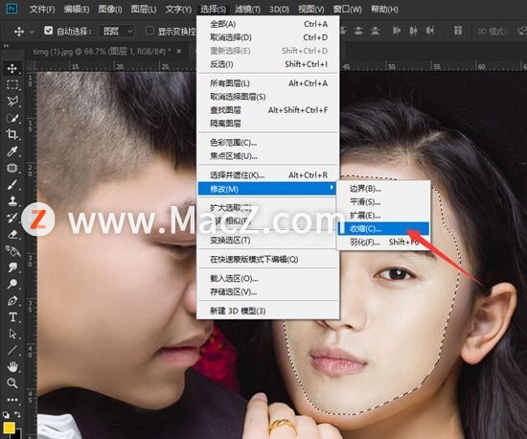This screenshot has width=527, height=439.
Task: Open the 滤镜(T) menu
Action: [248, 9]
